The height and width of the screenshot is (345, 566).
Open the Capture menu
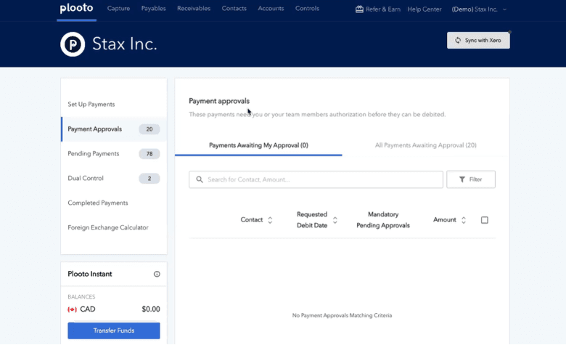pos(118,8)
